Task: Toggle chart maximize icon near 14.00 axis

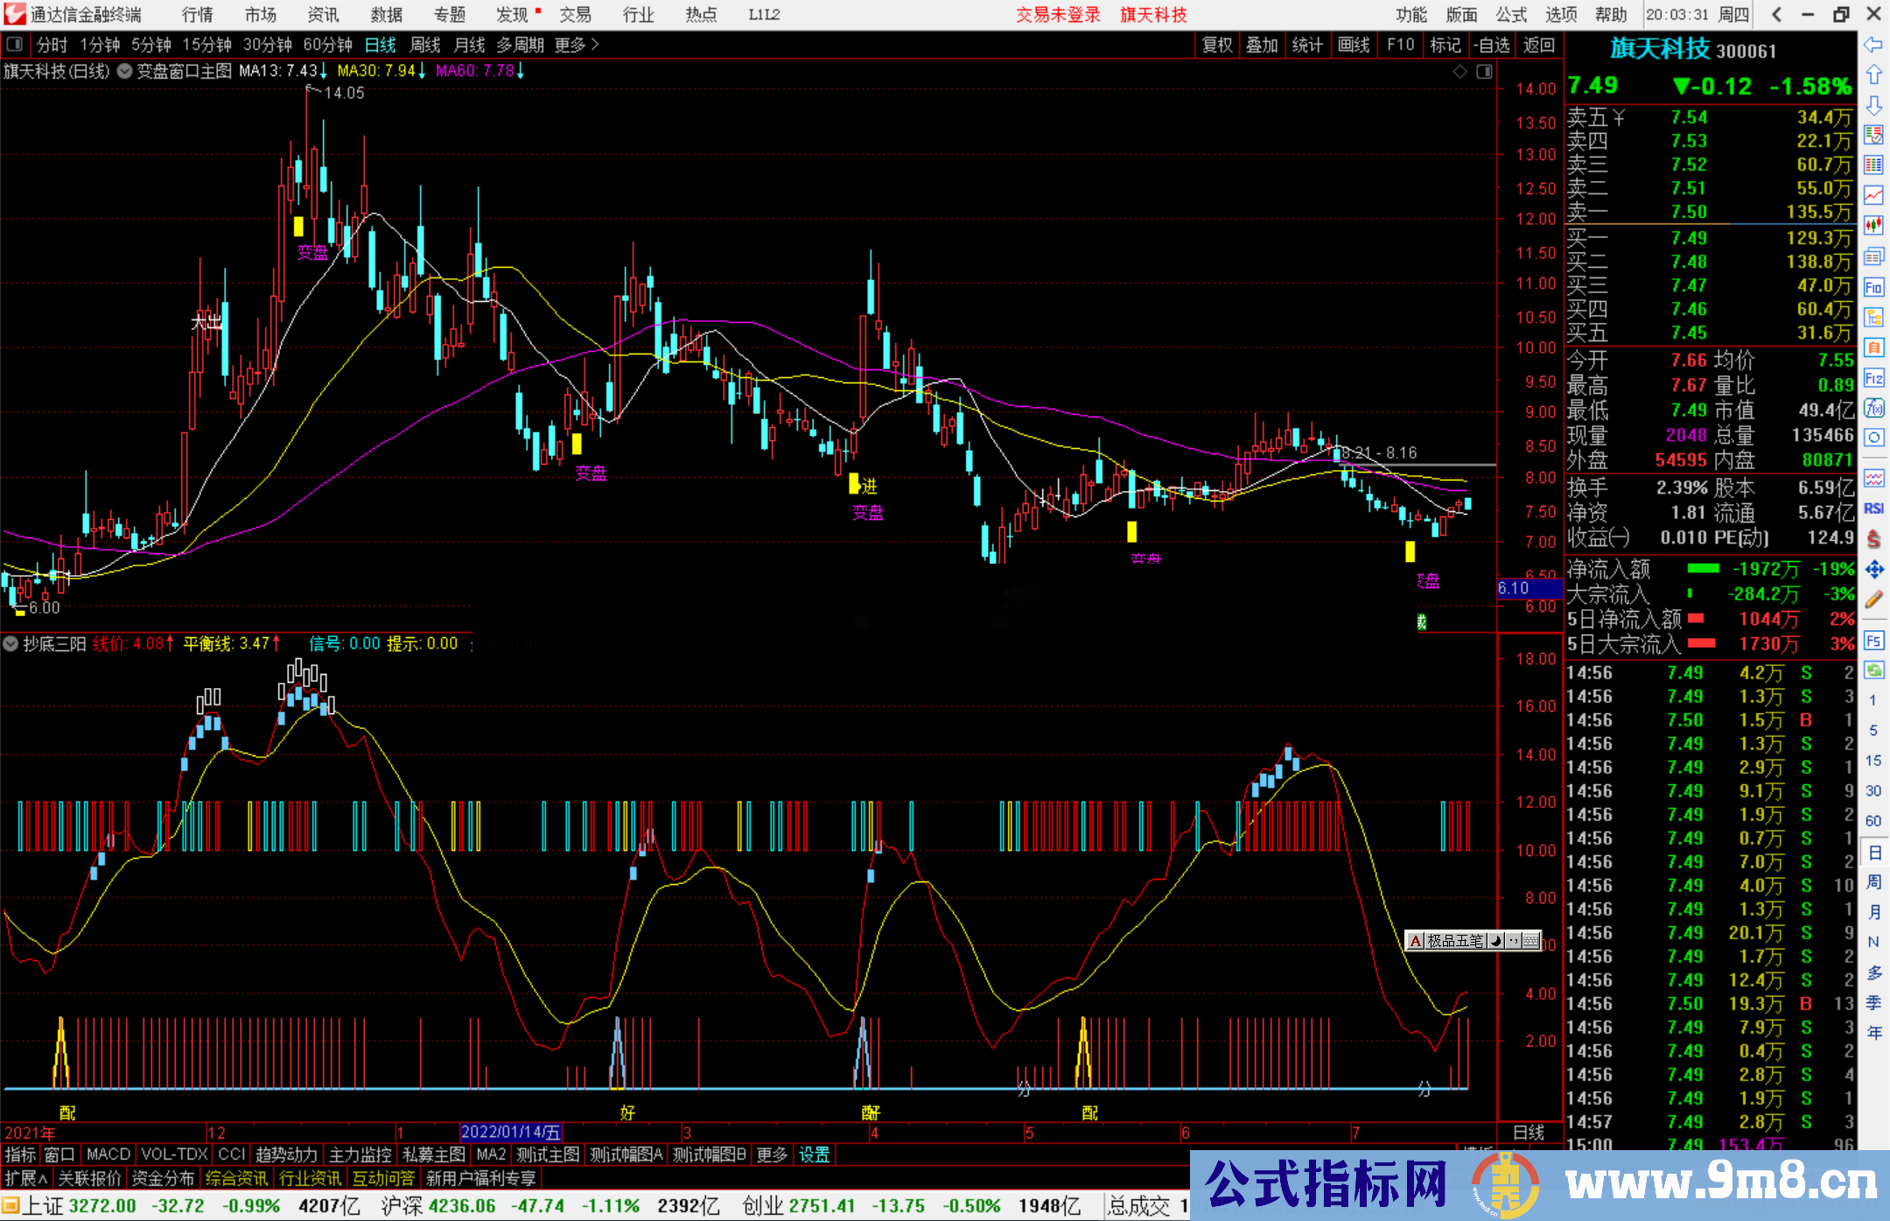Action: (x=1484, y=72)
